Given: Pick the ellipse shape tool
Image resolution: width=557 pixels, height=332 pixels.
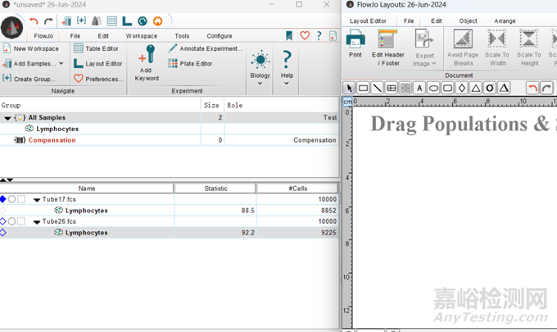Looking at the screenshot, I should coord(433,88).
